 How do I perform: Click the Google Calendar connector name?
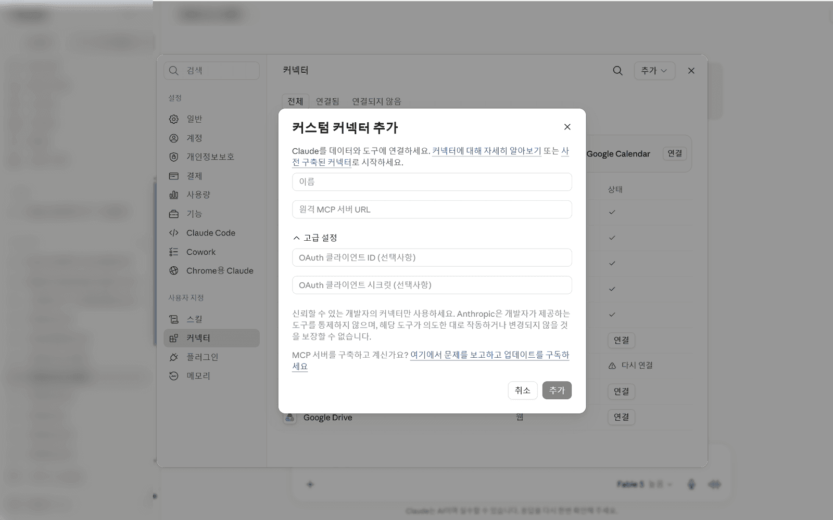[619, 154]
